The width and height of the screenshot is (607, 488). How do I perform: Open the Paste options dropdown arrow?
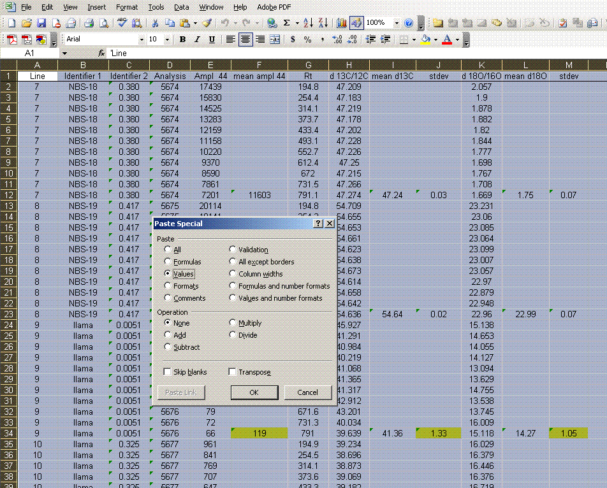195,23
